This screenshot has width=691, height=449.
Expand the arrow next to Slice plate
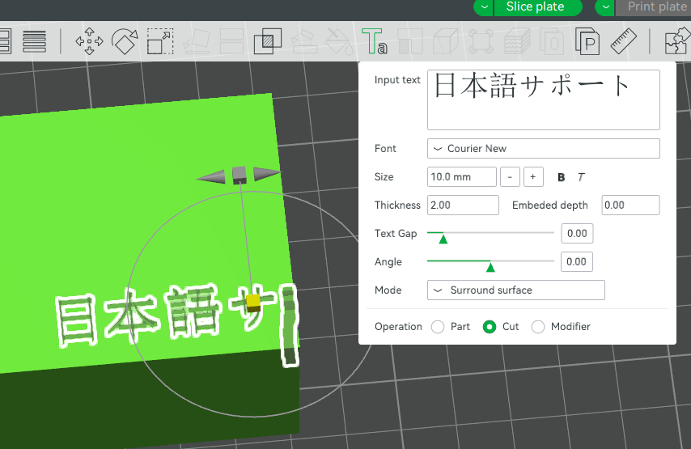click(x=485, y=7)
